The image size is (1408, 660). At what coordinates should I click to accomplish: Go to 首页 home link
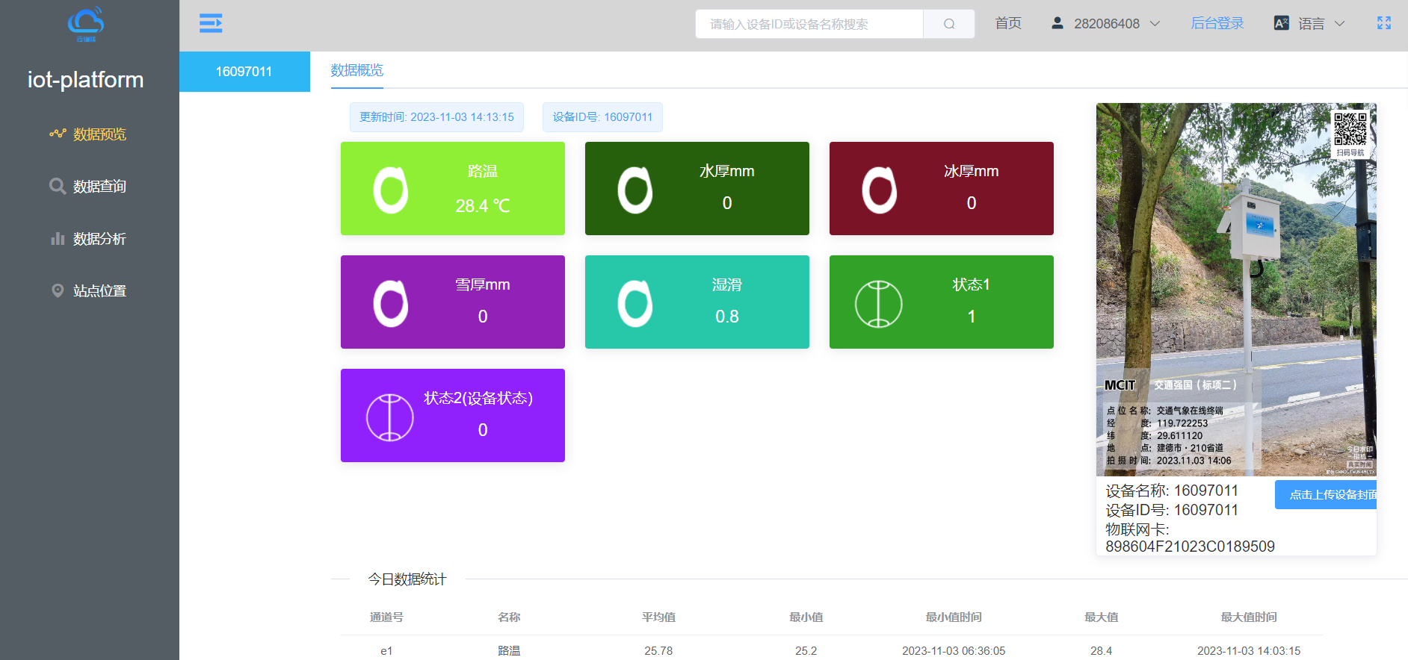pos(1007,23)
